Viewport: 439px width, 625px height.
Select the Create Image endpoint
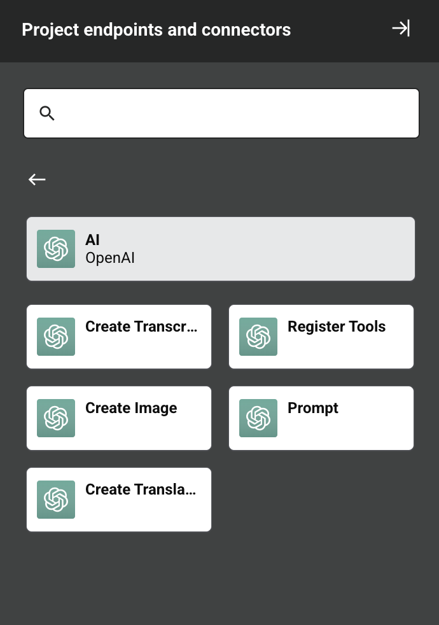(x=118, y=418)
